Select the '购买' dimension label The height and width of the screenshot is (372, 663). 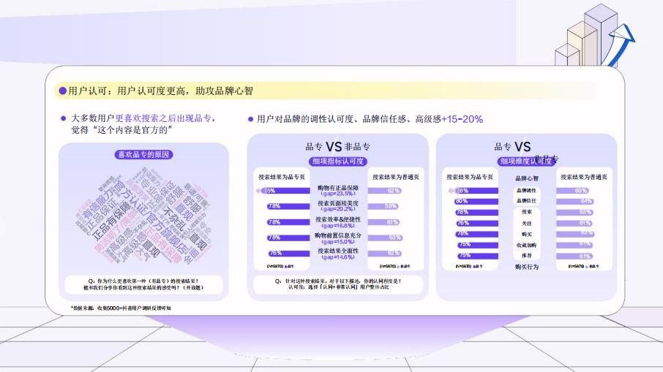pos(527,235)
